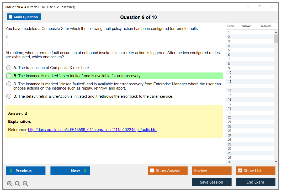The width and height of the screenshot is (282, 193).
Task: Select answer C closed.faulted option
Action: coord(9,84)
